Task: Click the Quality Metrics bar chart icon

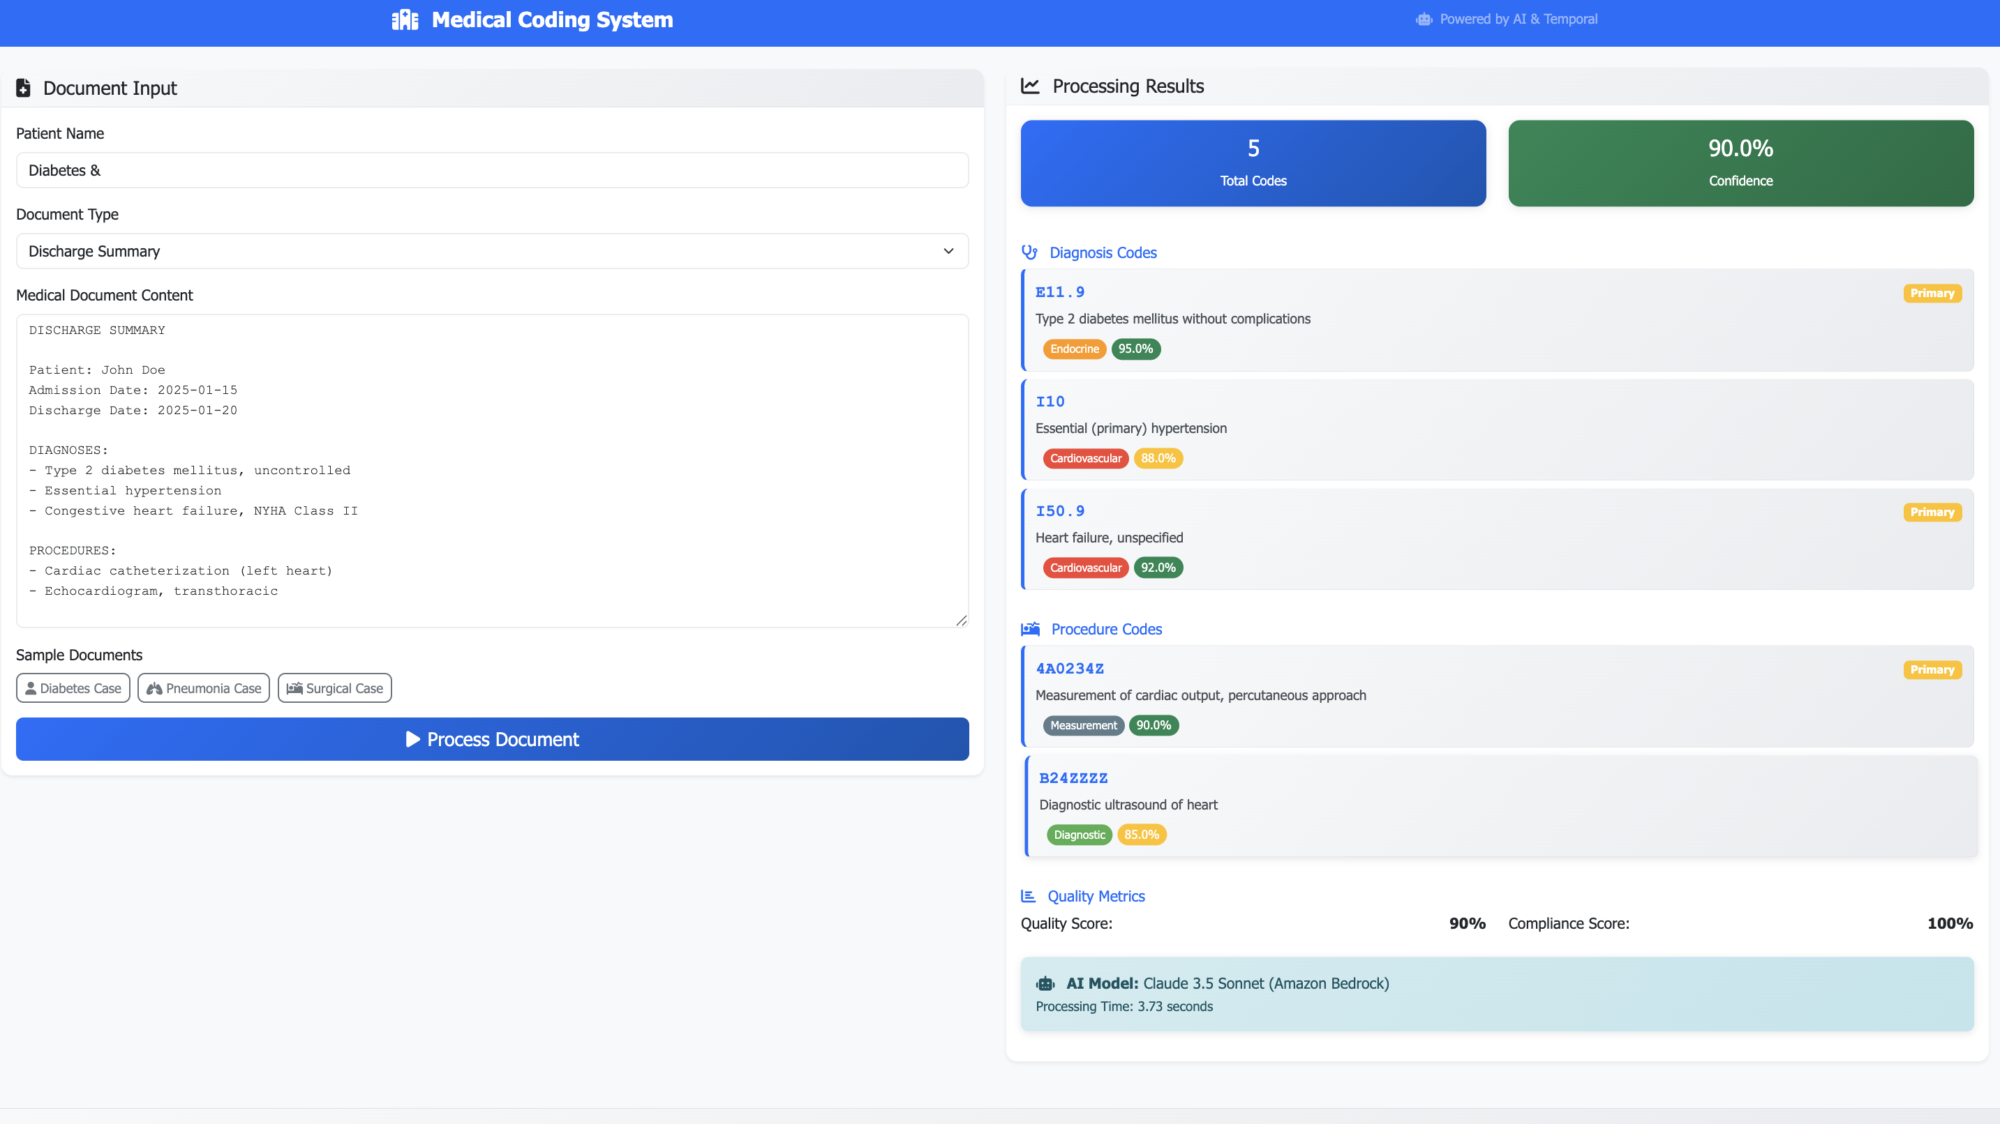Action: 1029,896
